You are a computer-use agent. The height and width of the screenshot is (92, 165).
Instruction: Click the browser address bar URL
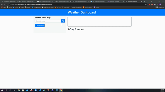(x=34, y=5)
